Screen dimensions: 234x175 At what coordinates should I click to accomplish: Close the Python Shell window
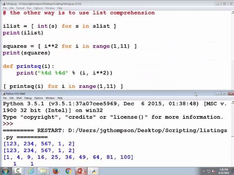click(x=231, y=94)
